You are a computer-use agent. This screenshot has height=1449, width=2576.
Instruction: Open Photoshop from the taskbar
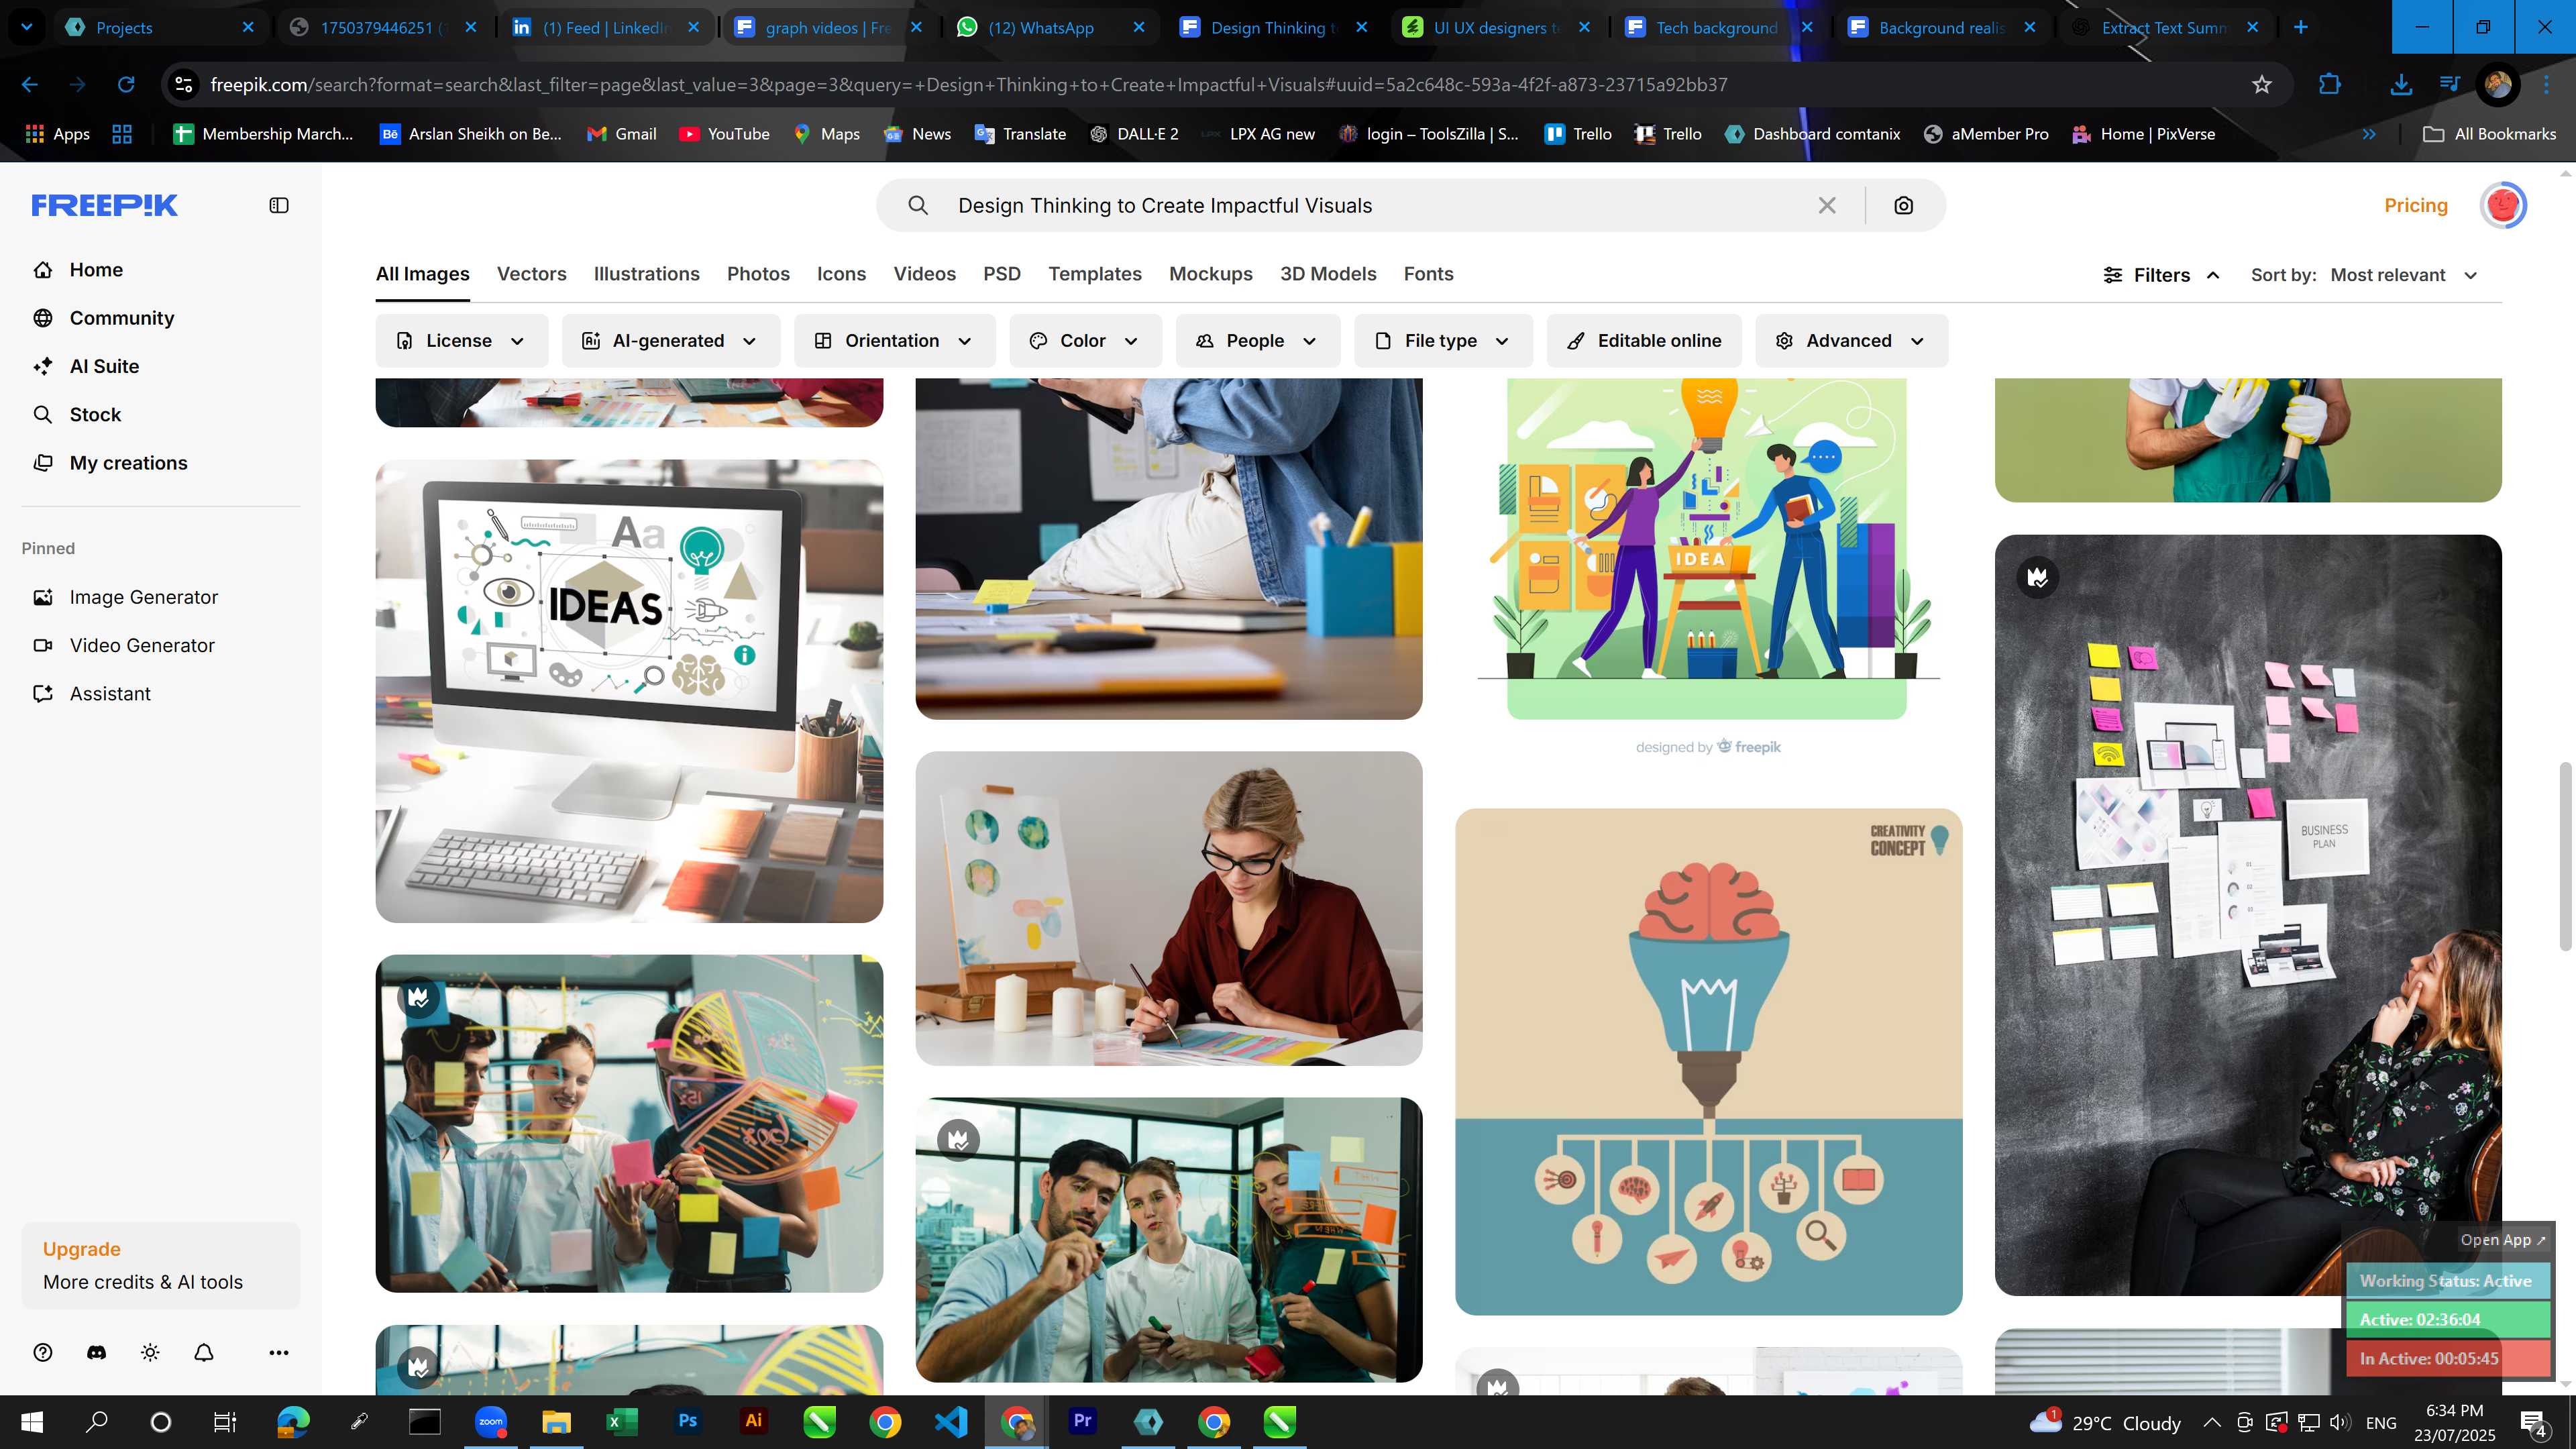pyautogui.click(x=688, y=1421)
